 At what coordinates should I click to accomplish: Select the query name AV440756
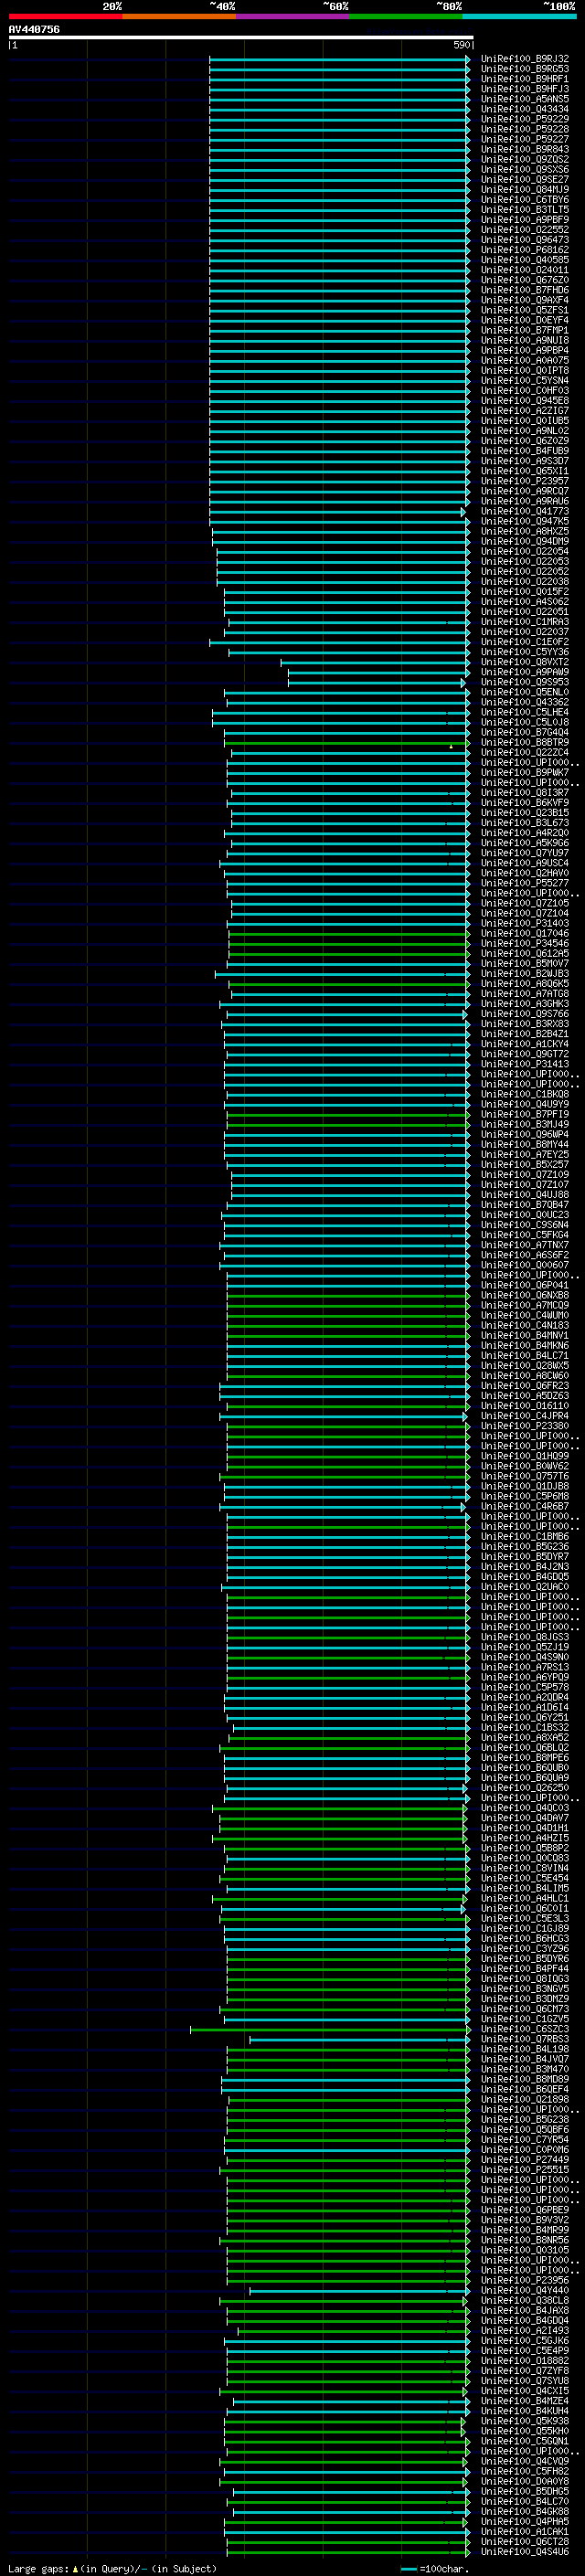pyautogui.click(x=34, y=29)
